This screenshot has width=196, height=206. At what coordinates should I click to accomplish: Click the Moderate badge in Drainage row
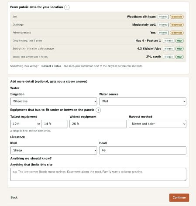[177, 25]
